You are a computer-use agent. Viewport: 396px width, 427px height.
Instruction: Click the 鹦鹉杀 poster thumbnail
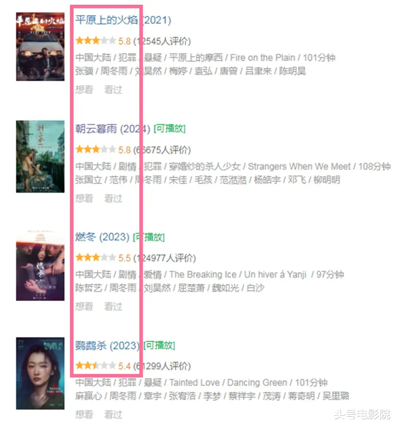40,373
